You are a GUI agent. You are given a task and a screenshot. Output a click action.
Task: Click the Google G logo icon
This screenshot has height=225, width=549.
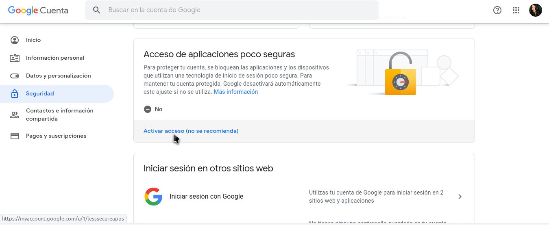click(x=153, y=197)
